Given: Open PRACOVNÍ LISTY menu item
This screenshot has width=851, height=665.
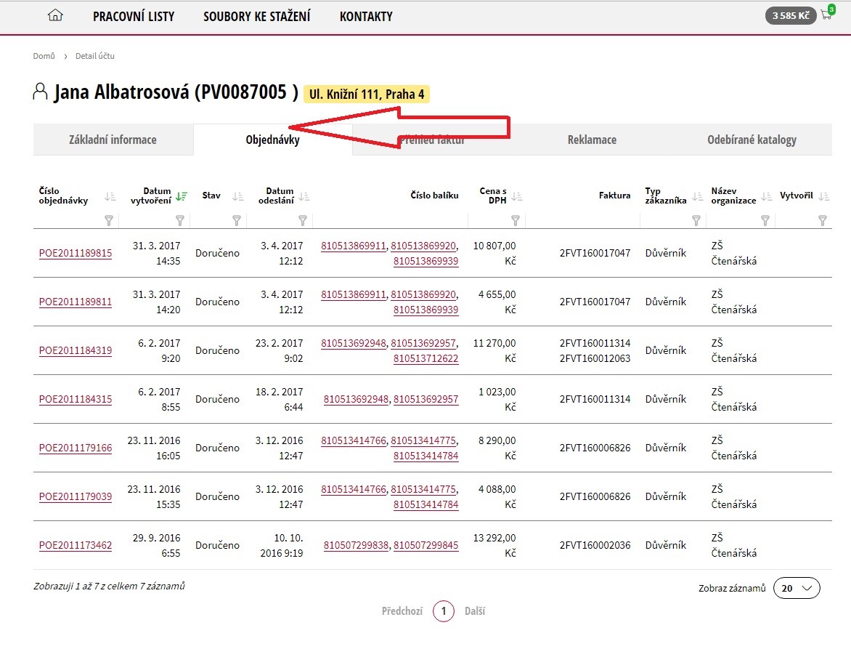Looking at the screenshot, I should (134, 16).
